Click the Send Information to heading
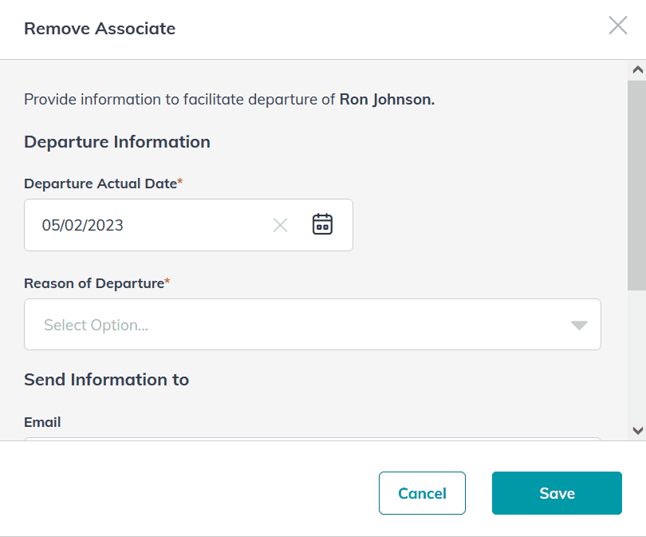Screen dimensions: 646x537 pyautogui.click(x=106, y=380)
